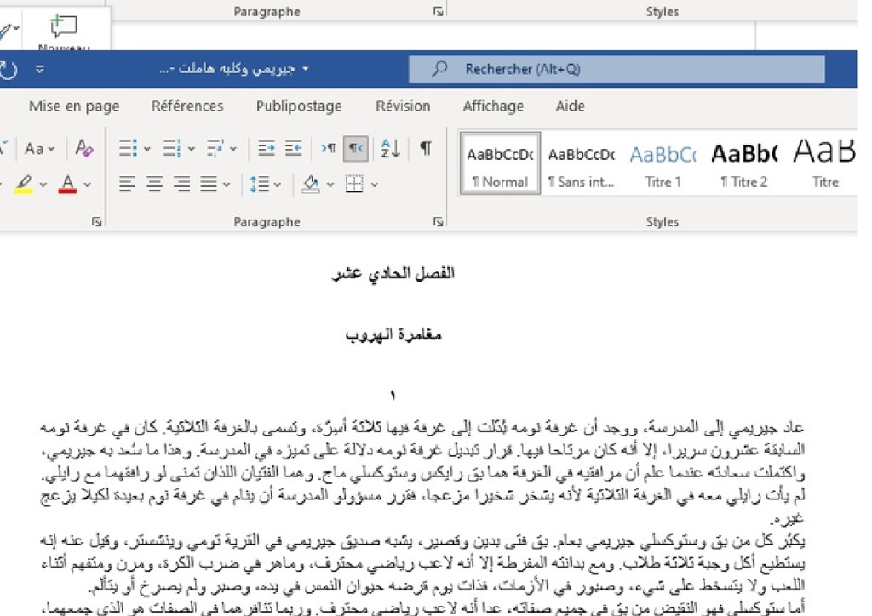Image resolution: width=872 pixels, height=616 pixels.
Task: Toggle right-to-left text direction
Action: click(355, 149)
